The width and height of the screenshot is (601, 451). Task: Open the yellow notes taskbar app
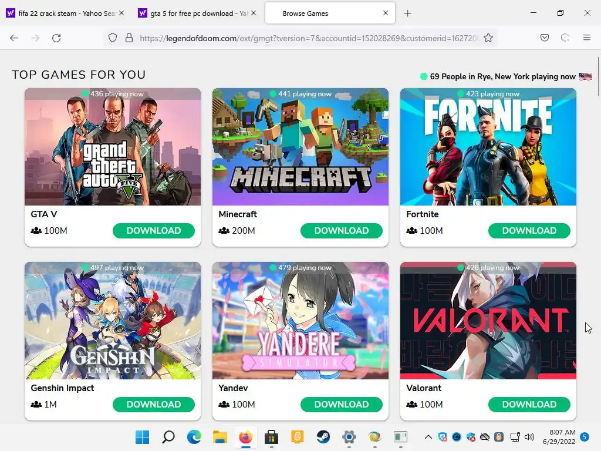pos(298,437)
